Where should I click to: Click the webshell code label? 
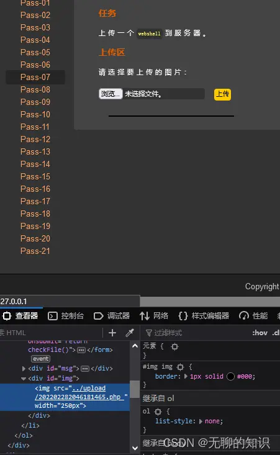point(149,34)
